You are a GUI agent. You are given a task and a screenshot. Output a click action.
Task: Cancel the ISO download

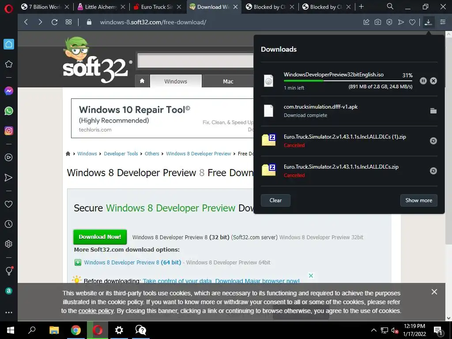point(433,81)
